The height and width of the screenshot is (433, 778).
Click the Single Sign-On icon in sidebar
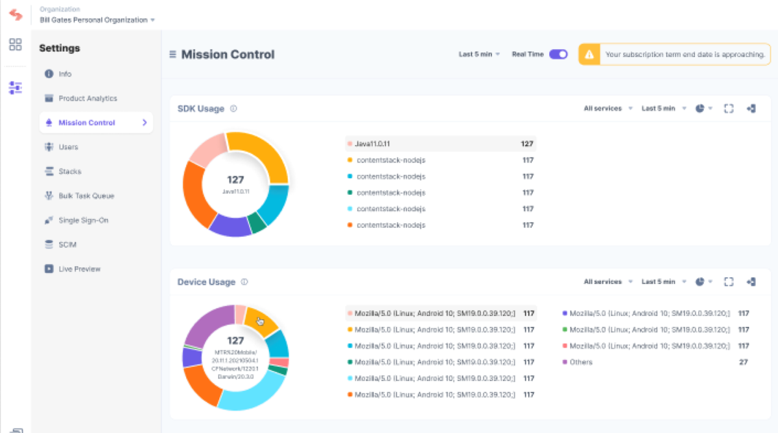pos(49,220)
